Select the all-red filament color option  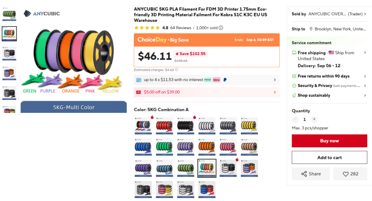click(165, 126)
